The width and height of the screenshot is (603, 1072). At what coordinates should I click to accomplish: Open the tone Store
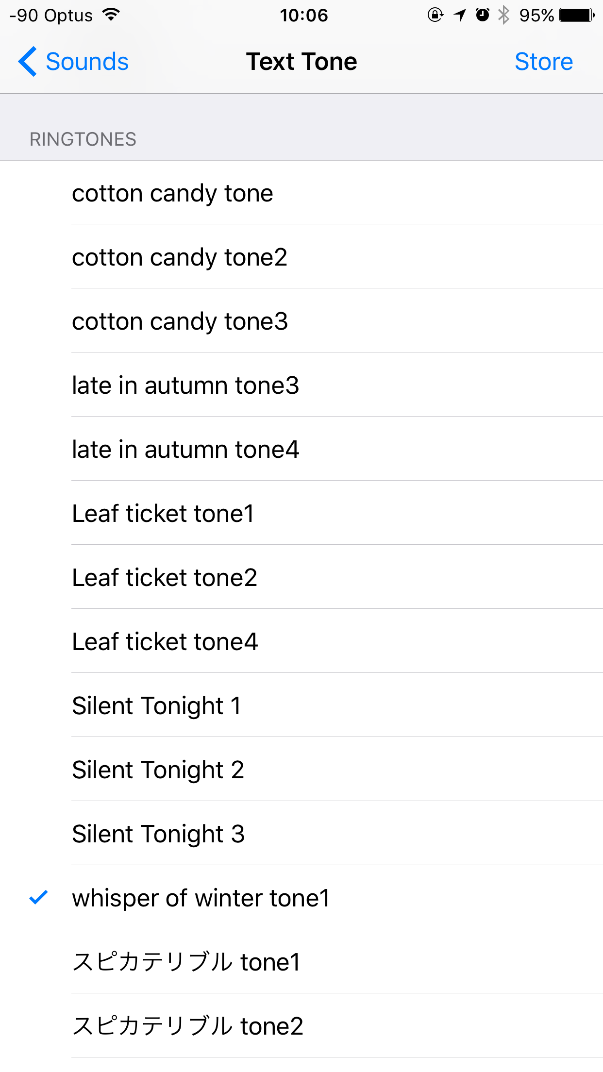click(544, 62)
